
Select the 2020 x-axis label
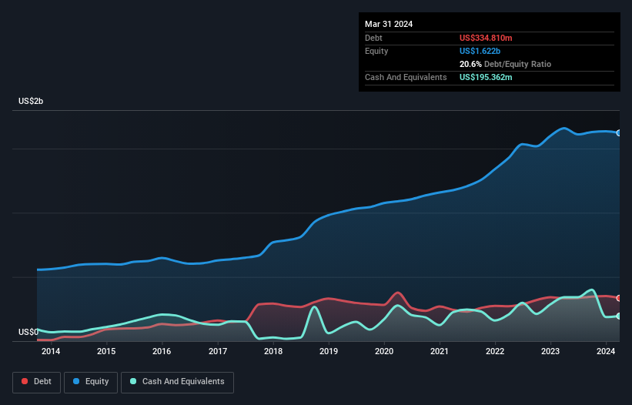tap(384, 352)
